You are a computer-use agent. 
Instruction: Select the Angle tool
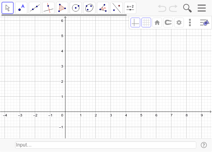tap(103, 8)
